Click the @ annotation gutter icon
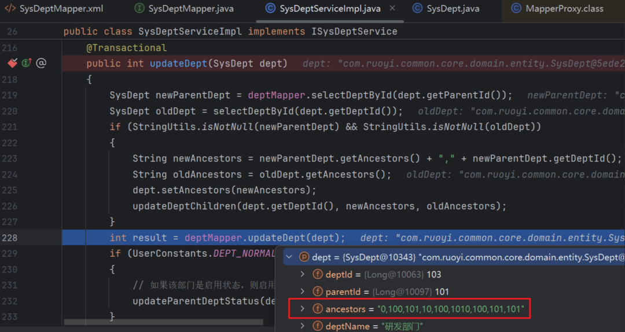Viewport: 625px width, 332px height. coord(41,63)
